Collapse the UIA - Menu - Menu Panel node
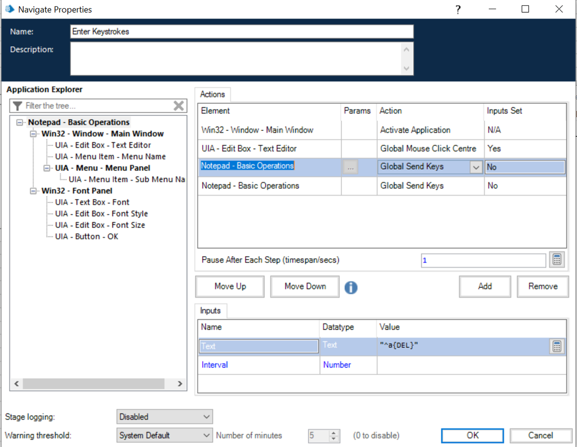Screen dimensions: 577x447 [48, 168]
